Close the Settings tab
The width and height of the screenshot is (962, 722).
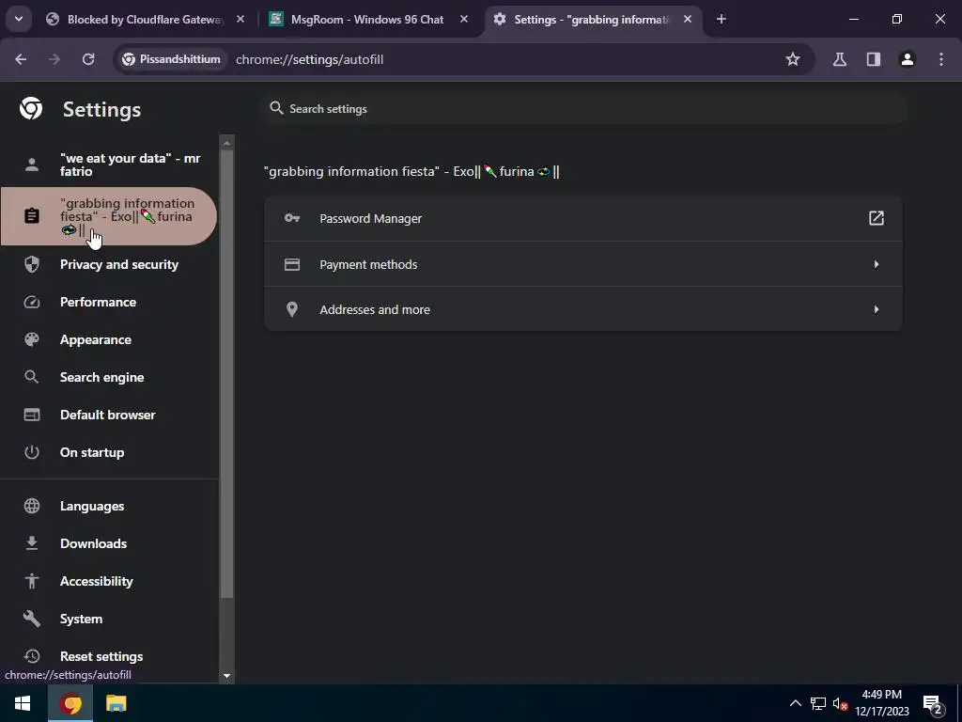(687, 19)
